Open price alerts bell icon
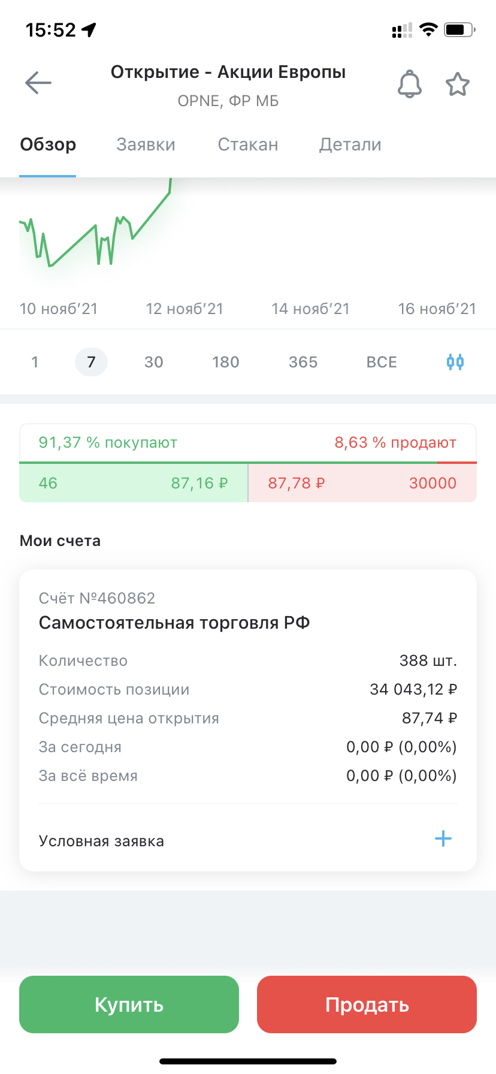This screenshot has width=496, height=1074. [410, 84]
